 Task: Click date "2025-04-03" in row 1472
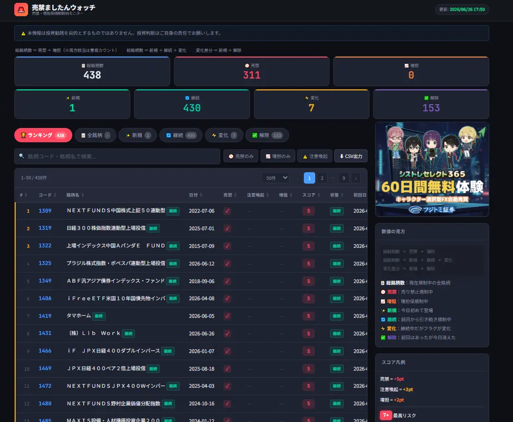(x=202, y=386)
